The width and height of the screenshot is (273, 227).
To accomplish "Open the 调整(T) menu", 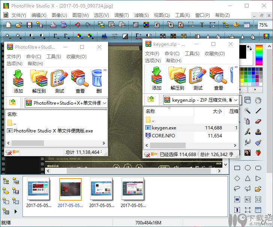I will click(121, 15).
